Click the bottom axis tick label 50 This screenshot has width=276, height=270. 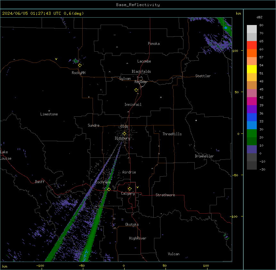pos(165,266)
